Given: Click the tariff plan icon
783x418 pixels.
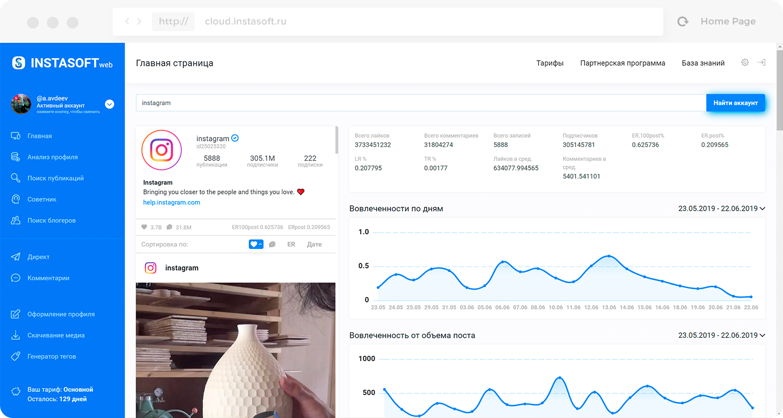Looking at the screenshot, I should pyautogui.click(x=16, y=391).
